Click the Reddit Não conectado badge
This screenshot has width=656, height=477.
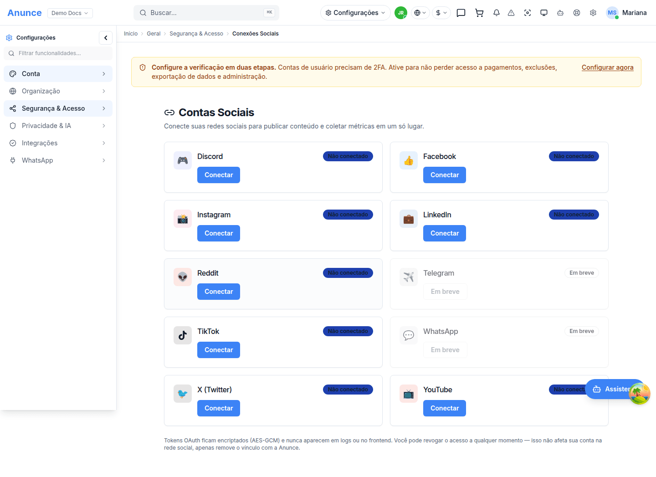[348, 273]
